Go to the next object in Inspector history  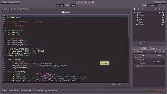tap(160, 52)
